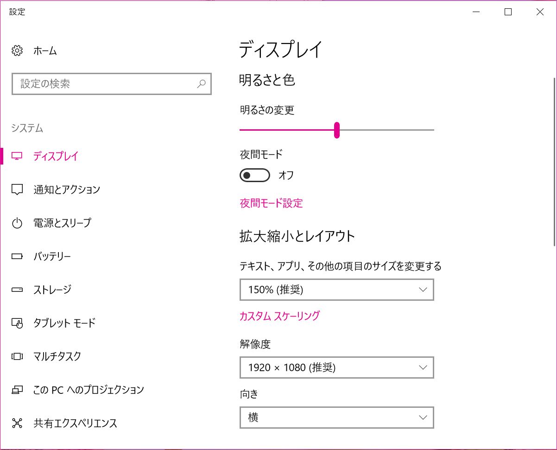The height and width of the screenshot is (450, 557).
Task: Toggle the night mode (夜間モード) switch
Action: pyautogui.click(x=255, y=175)
